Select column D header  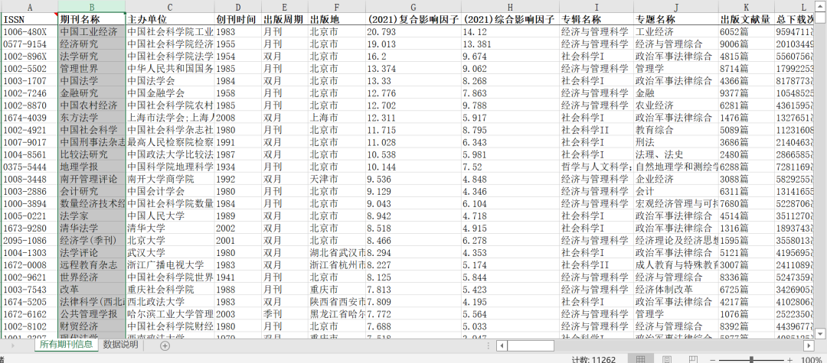(238, 7)
